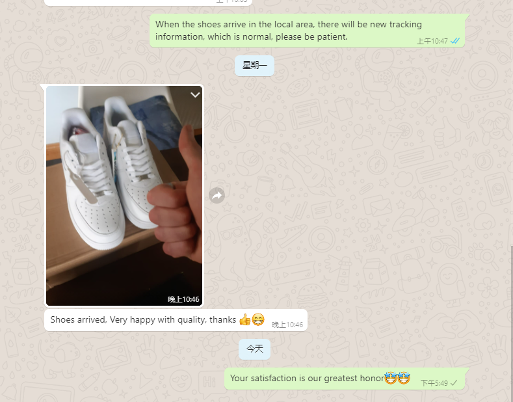Screen dimensions: 513x402
Task: Open the white sneakers photo
Action: [x=124, y=196]
